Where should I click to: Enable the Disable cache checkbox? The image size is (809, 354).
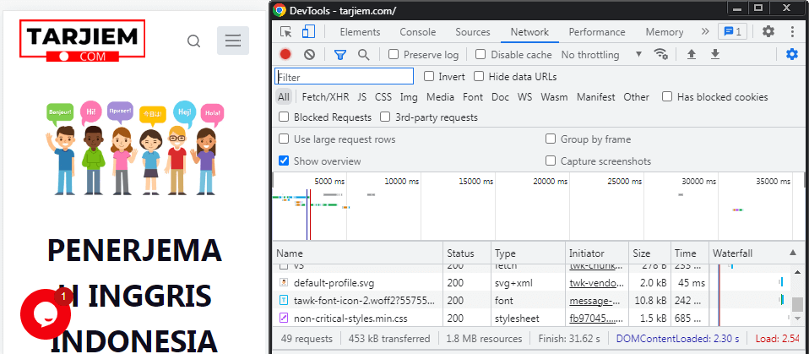click(481, 54)
